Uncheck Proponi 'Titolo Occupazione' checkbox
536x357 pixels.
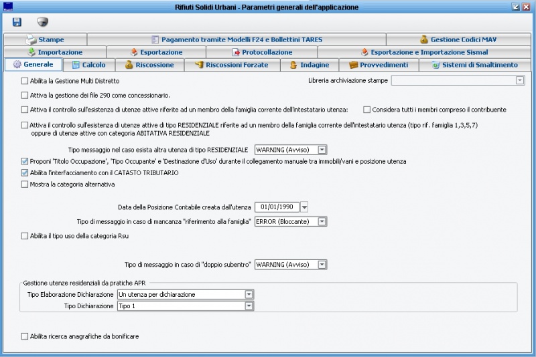tap(25, 161)
